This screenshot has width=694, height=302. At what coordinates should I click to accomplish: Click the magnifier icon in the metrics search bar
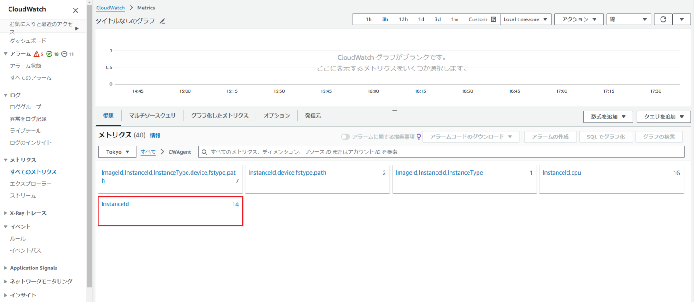tap(205, 152)
